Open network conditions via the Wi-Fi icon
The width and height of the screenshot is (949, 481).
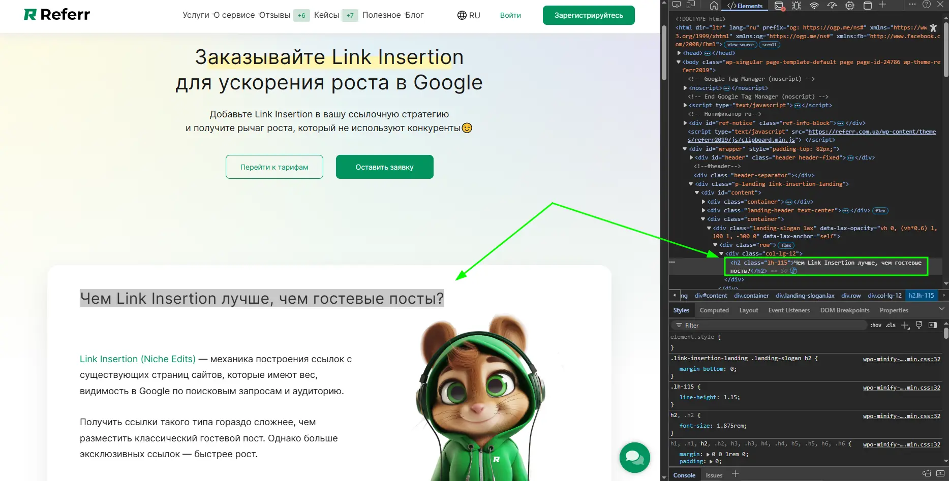[x=814, y=6]
